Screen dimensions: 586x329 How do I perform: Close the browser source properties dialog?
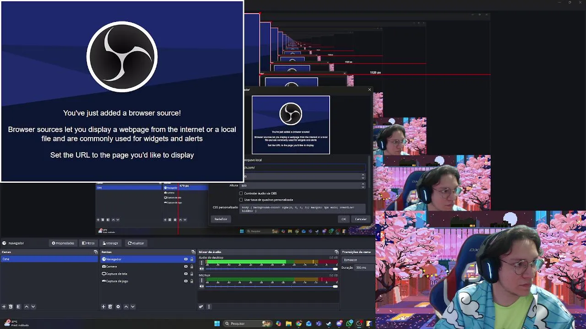(x=369, y=90)
